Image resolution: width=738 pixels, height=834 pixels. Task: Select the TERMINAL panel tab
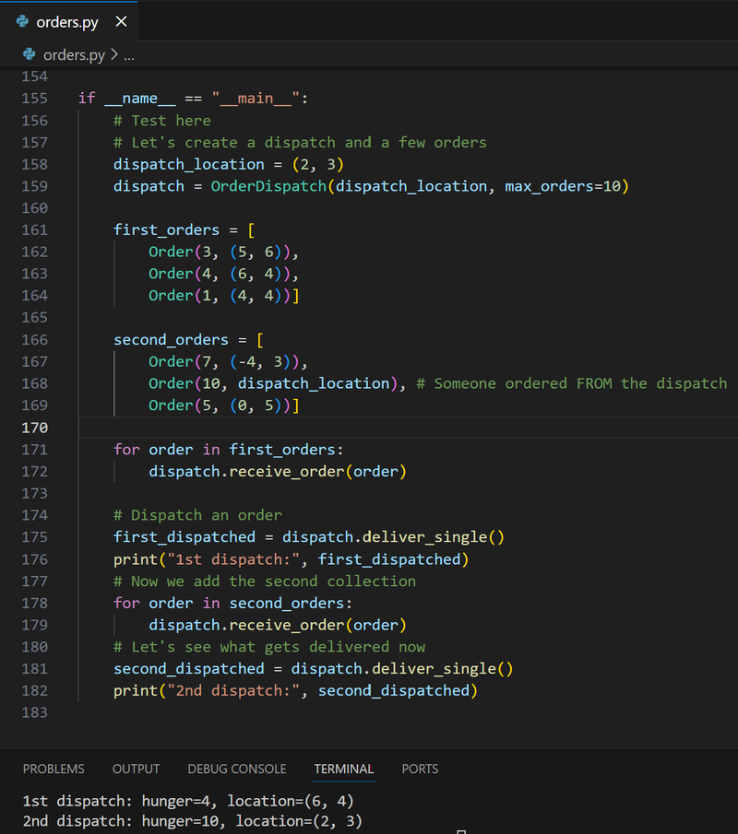(x=343, y=769)
